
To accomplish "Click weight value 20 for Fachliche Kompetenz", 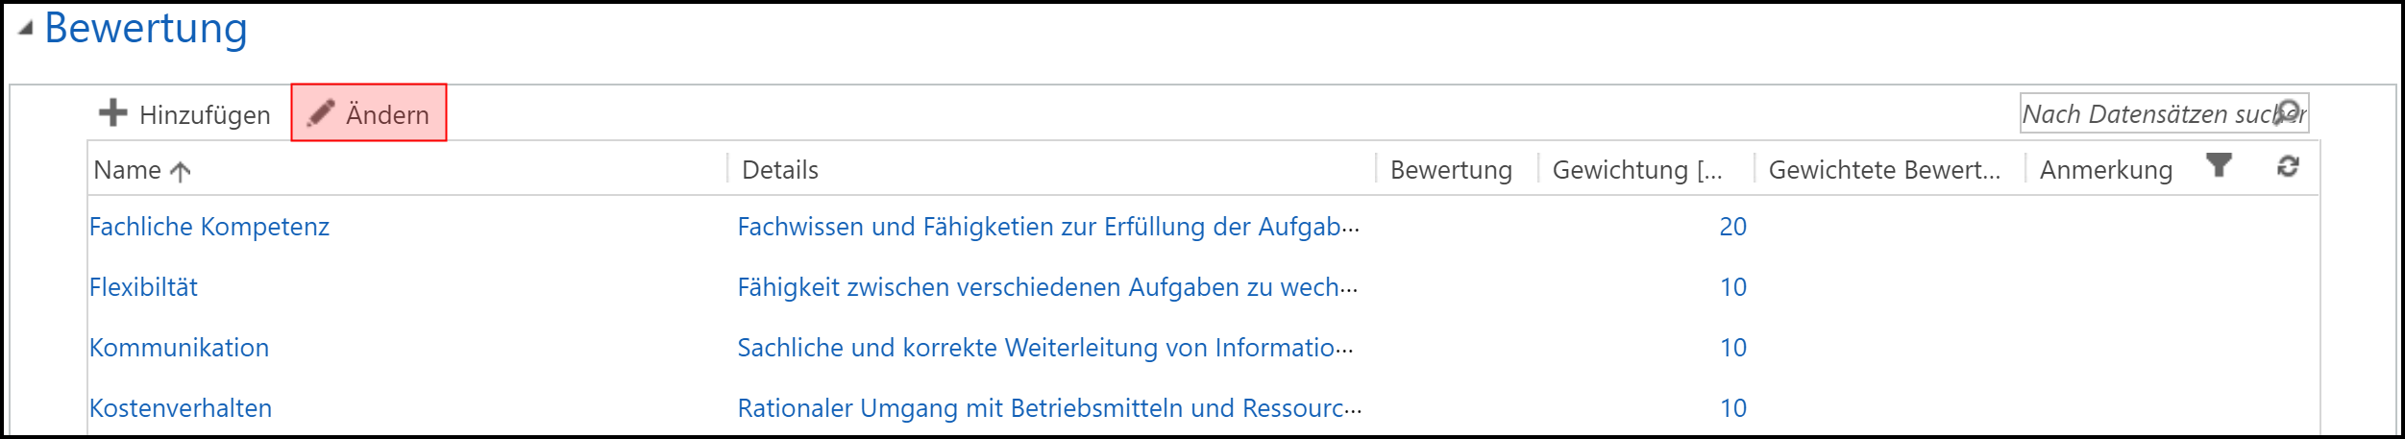I will pos(1732,227).
